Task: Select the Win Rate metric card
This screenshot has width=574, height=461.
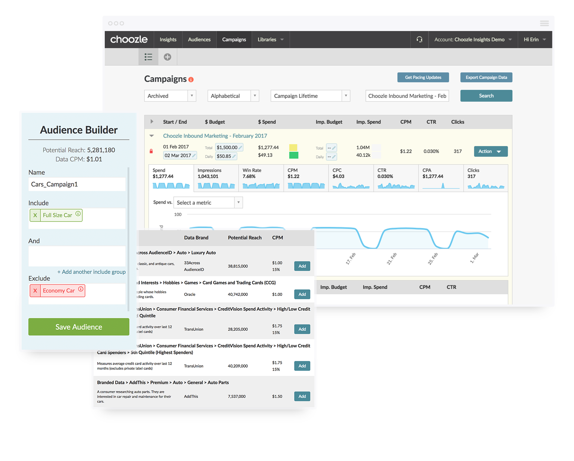Action: pos(261,178)
